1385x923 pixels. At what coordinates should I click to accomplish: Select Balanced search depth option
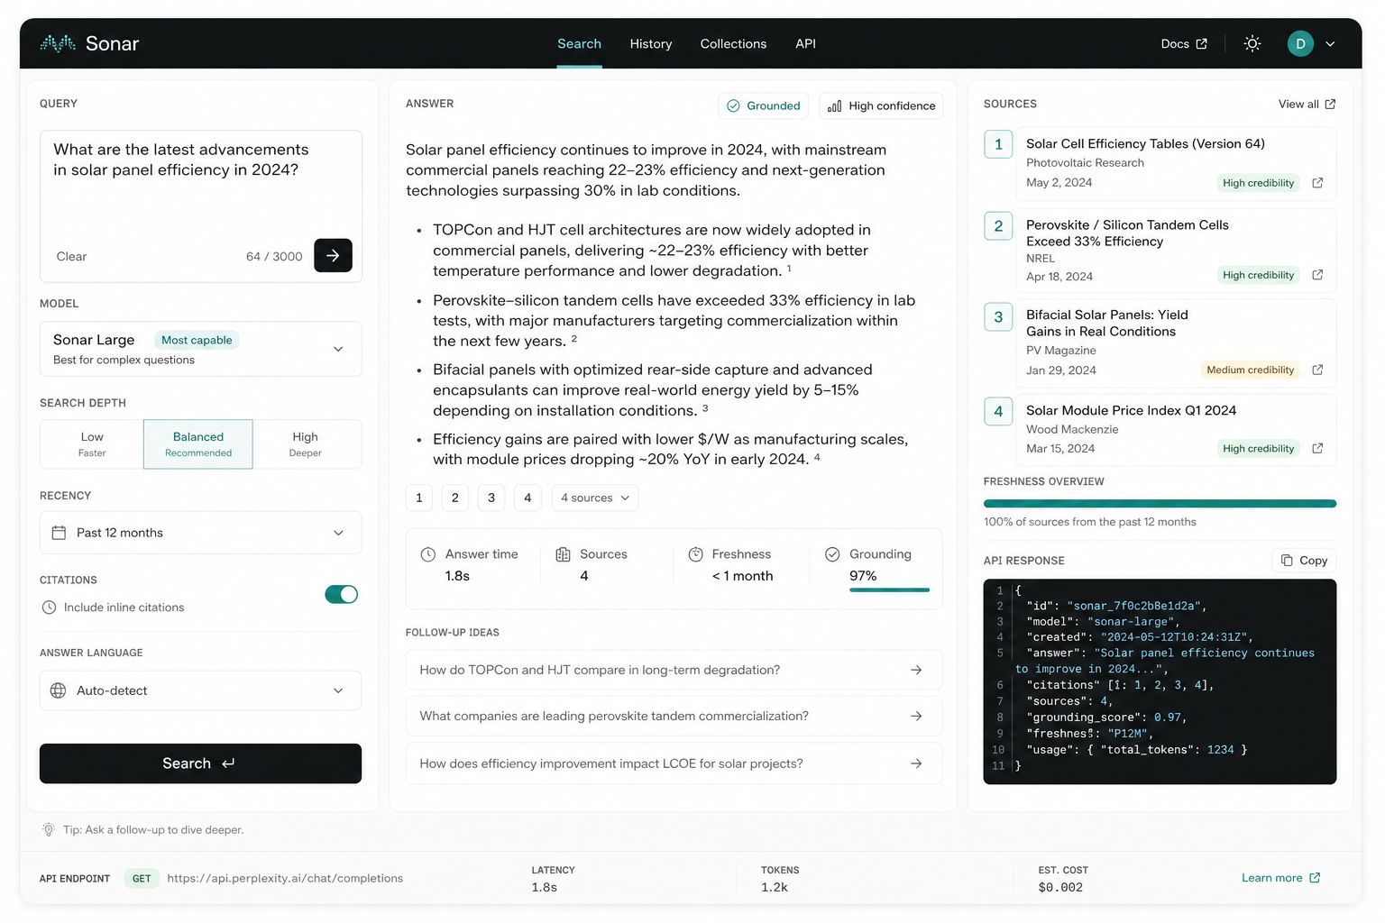click(198, 444)
